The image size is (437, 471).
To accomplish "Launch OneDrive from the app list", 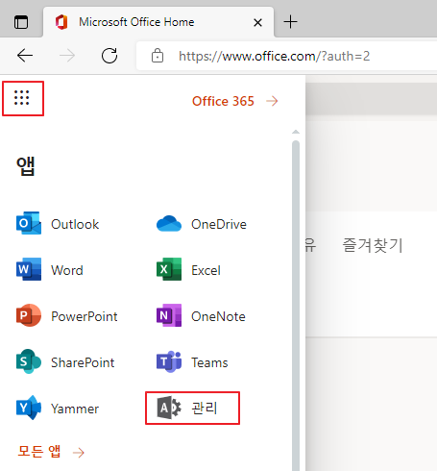I will (x=202, y=224).
